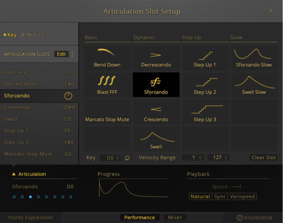Select the Sforzando sfz tile
This screenshot has height=223, width=283.
[x=156, y=85]
